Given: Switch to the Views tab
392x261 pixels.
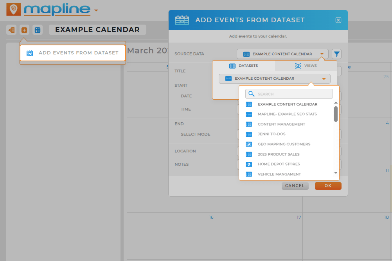Looking at the screenshot, I should pyautogui.click(x=306, y=66).
